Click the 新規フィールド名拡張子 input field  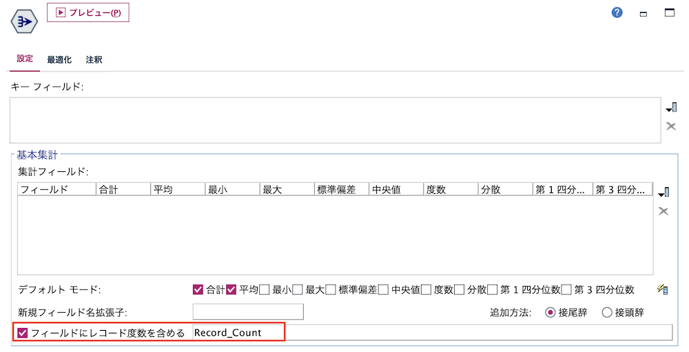click(x=248, y=311)
